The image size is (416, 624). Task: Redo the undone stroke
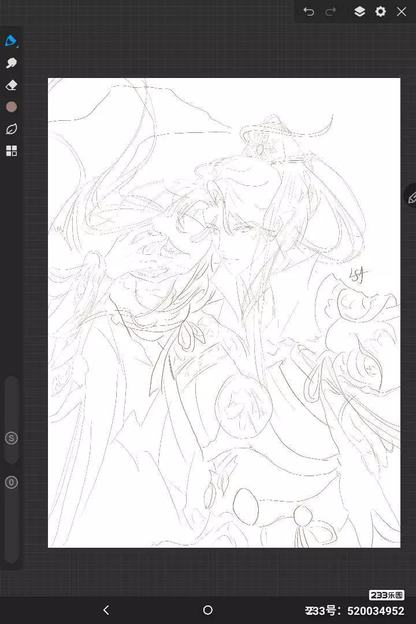click(330, 12)
